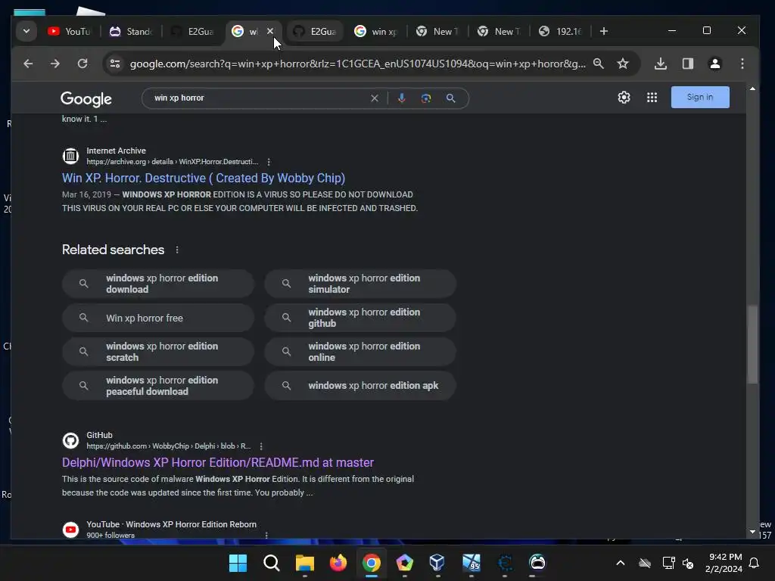
Task: Open zoom magnifier icon in address bar
Action: pos(598,64)
